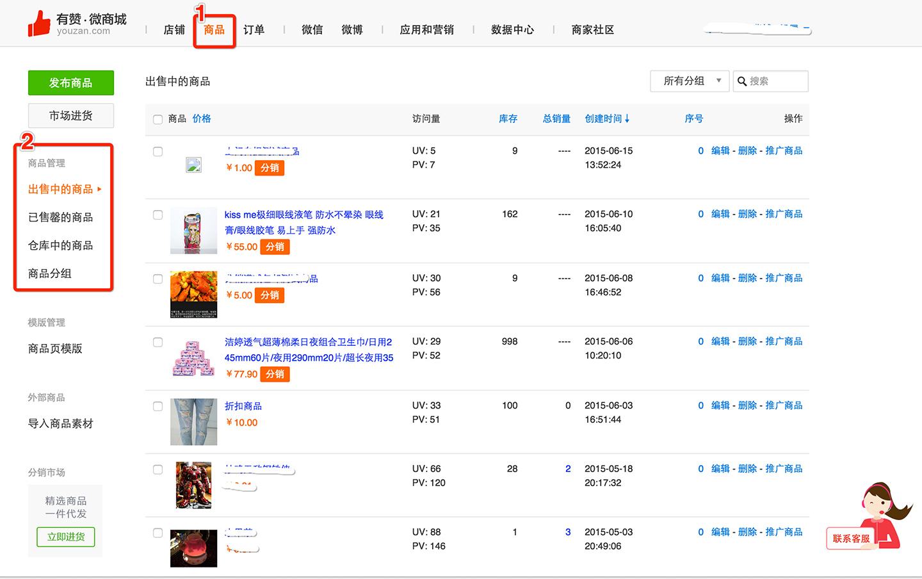The width and height of the screenshot is (922, 579).
Task: Click the 分销 badge on kiss me eyeliner
Action: tap(275, 247)
